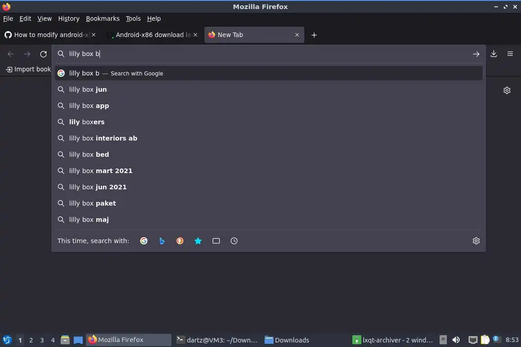
Task: Close the New Tab tab
Action: (297, 35)
